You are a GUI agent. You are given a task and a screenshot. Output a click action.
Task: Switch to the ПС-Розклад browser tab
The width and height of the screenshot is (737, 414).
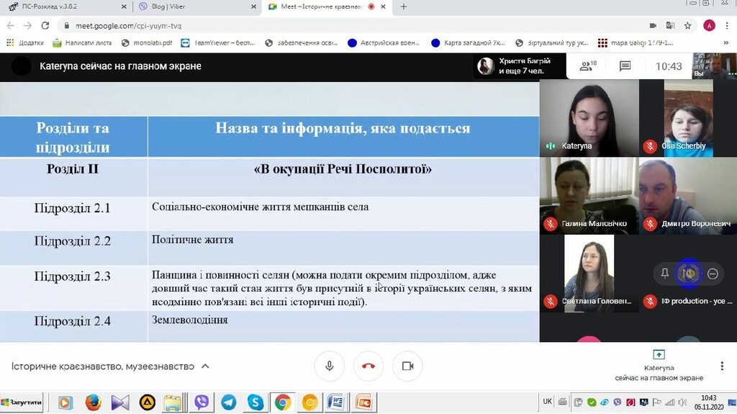coord(65,6)
